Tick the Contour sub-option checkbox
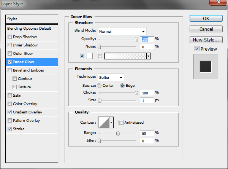Viewport: 228px width, 169px height. click(x=14, y=79)
